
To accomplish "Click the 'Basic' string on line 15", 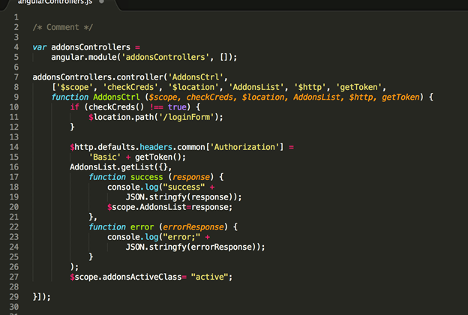I will point(105,157).
